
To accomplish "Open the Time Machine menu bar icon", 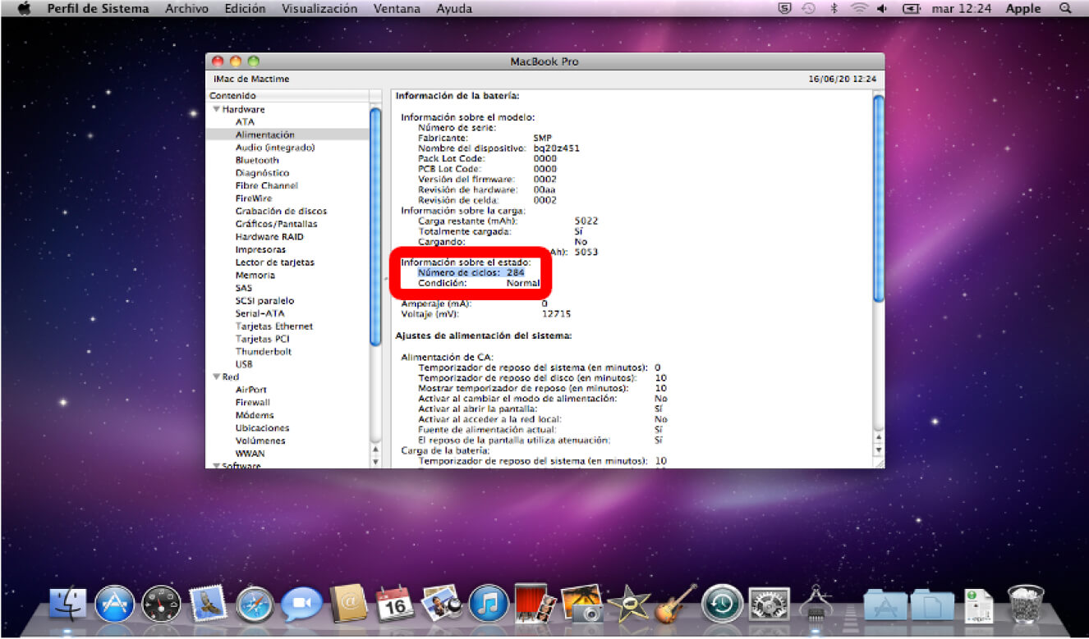I will [809, 8].
